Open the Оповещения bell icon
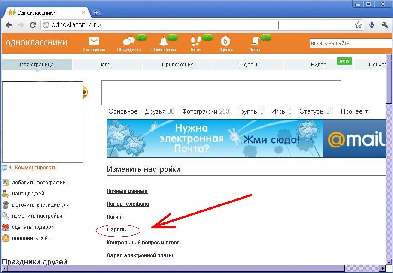The height and width of the screenshot is (273, 393). pyautogui.click(x=163, y=41)
